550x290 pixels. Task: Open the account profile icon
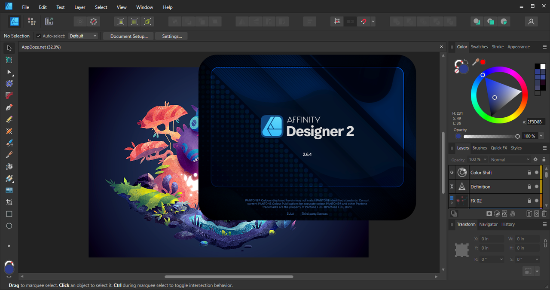click(531, 21)
